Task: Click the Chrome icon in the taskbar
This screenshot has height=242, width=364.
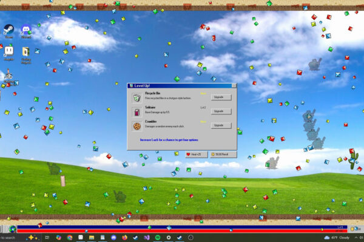Action: click(x=70, y=237)
